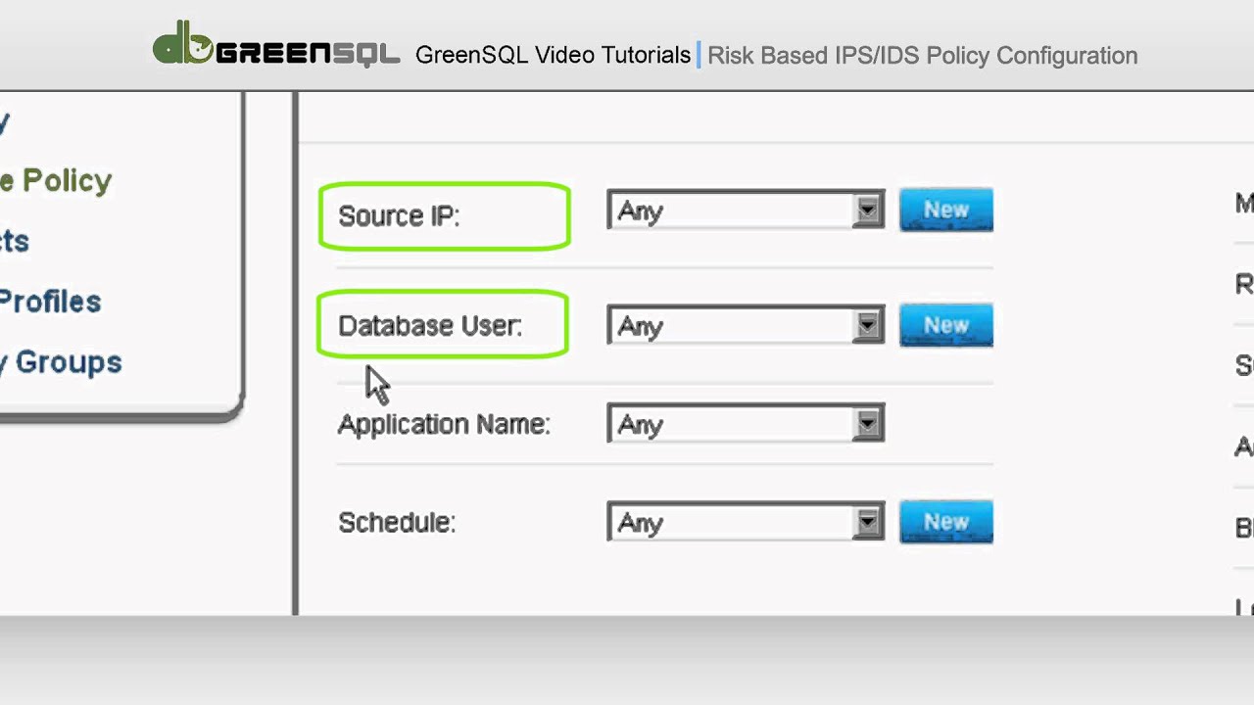Go to the Groups sidebar item
Image resolution: width=1254 pixels, height=705 pixels.
pos(61,362)
